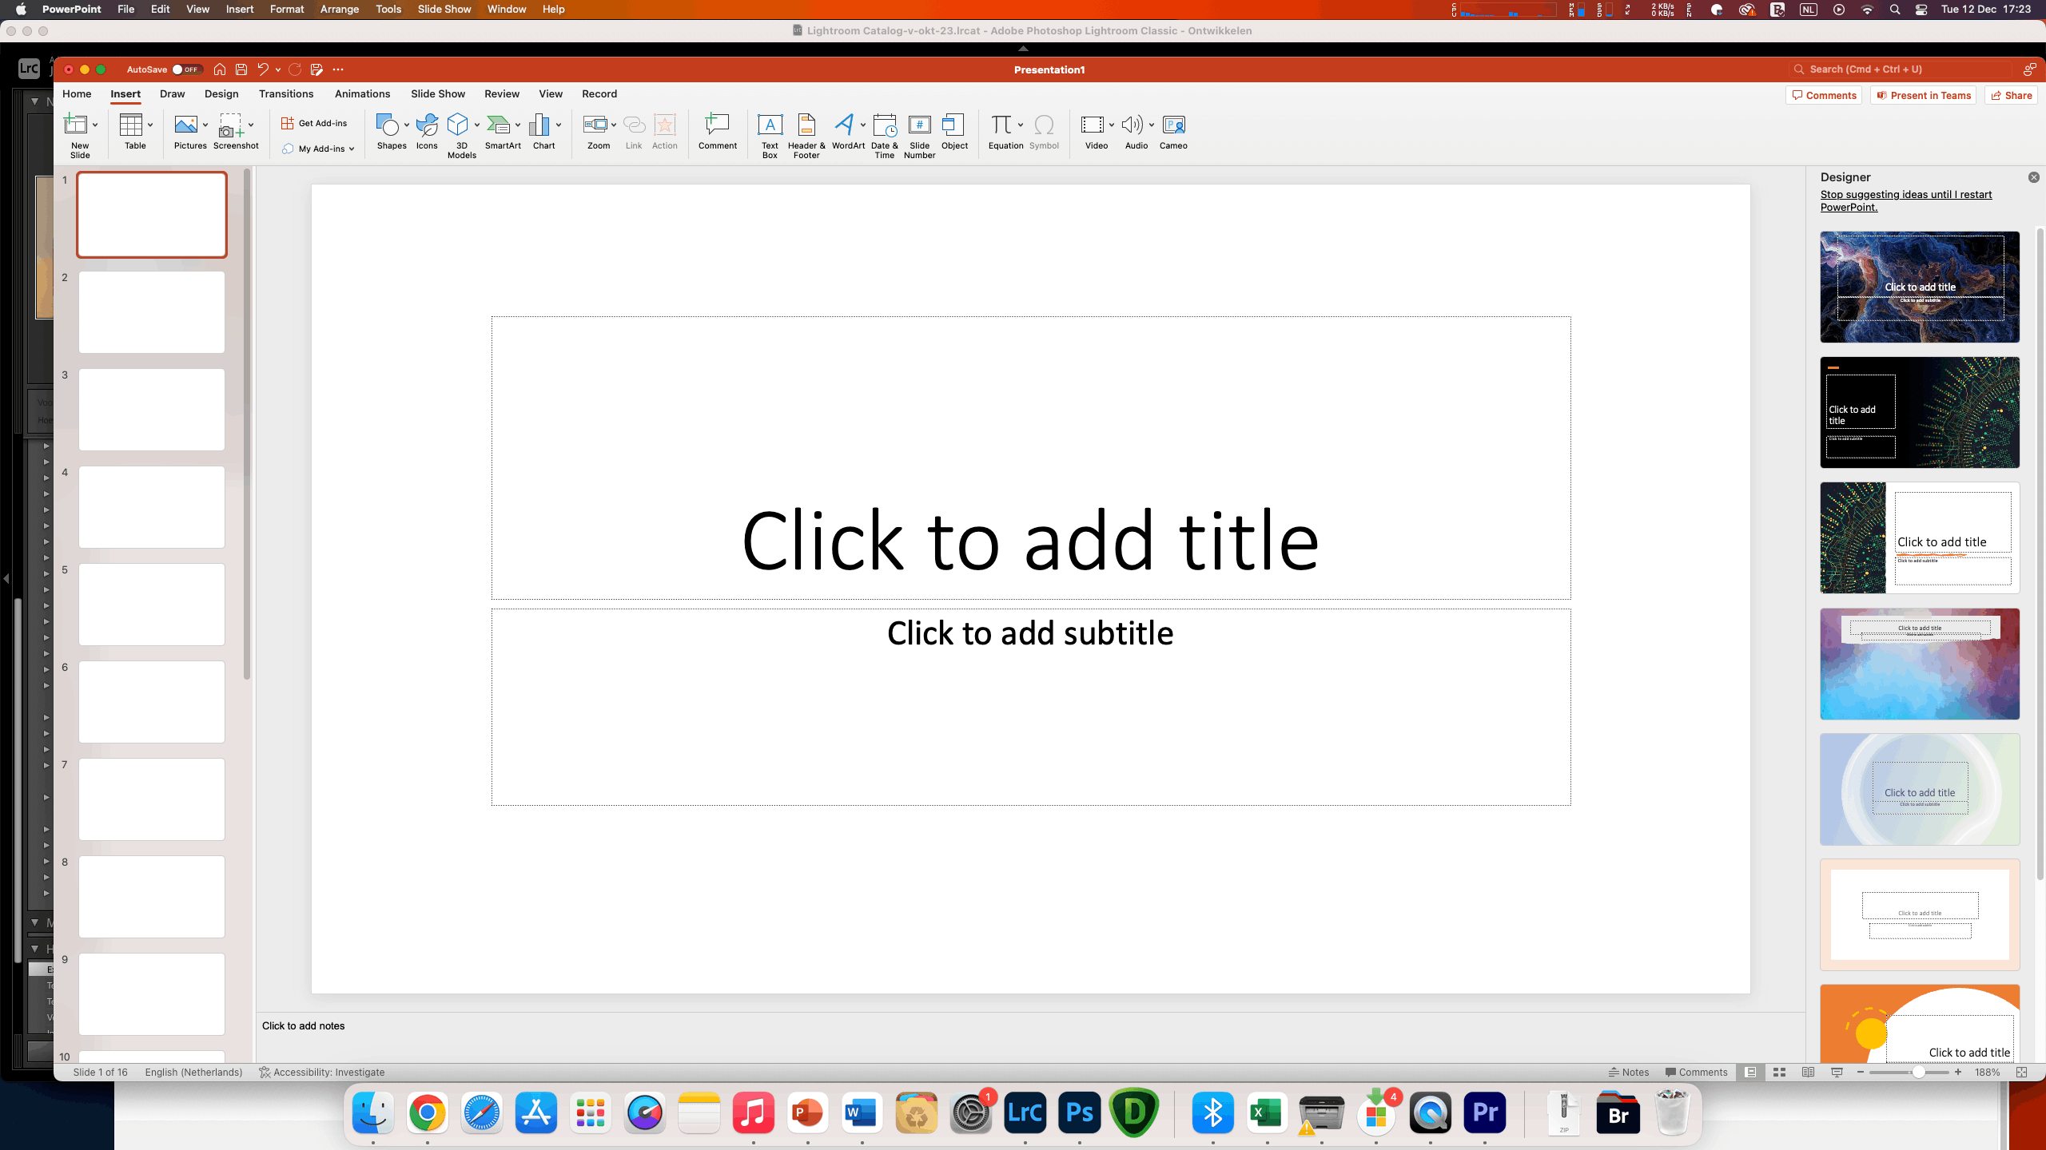Click the Present in Teams button
Screen dimensions: 2046x1150
[x=1923, y=96]
